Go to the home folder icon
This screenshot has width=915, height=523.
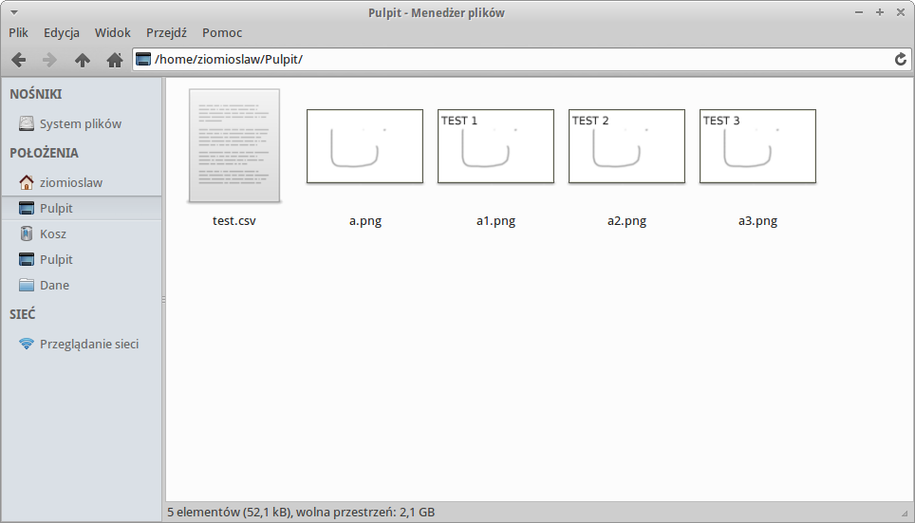[x=115, y=60]
